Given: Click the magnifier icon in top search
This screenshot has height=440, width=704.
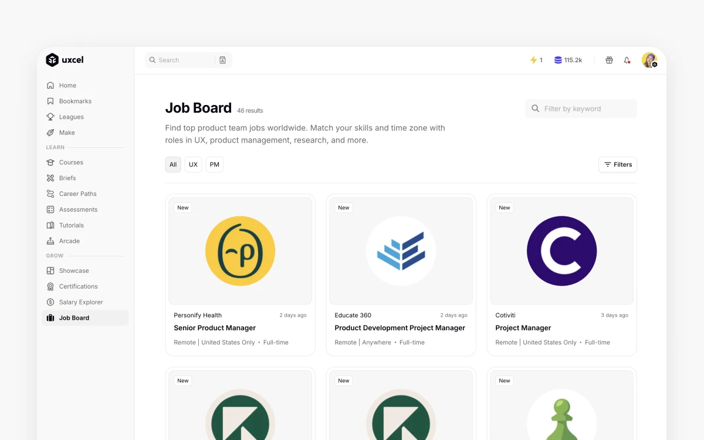Looking at the screenshot, I should click(x=153, y=60).
